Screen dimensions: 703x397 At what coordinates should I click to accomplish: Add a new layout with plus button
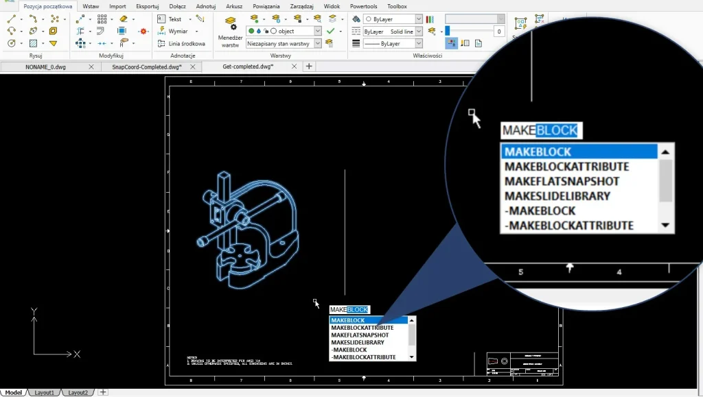pos(103,392)
